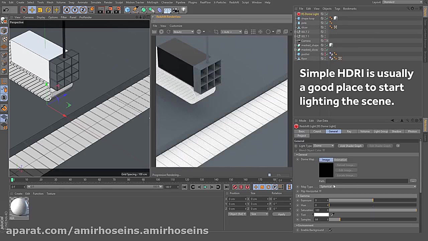
Task: Switch to the Shadow tab
Action: [x=396, y=132]
